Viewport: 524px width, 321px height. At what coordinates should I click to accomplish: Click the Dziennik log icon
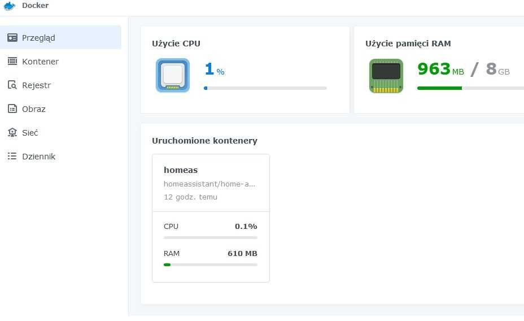pos(12,157)
